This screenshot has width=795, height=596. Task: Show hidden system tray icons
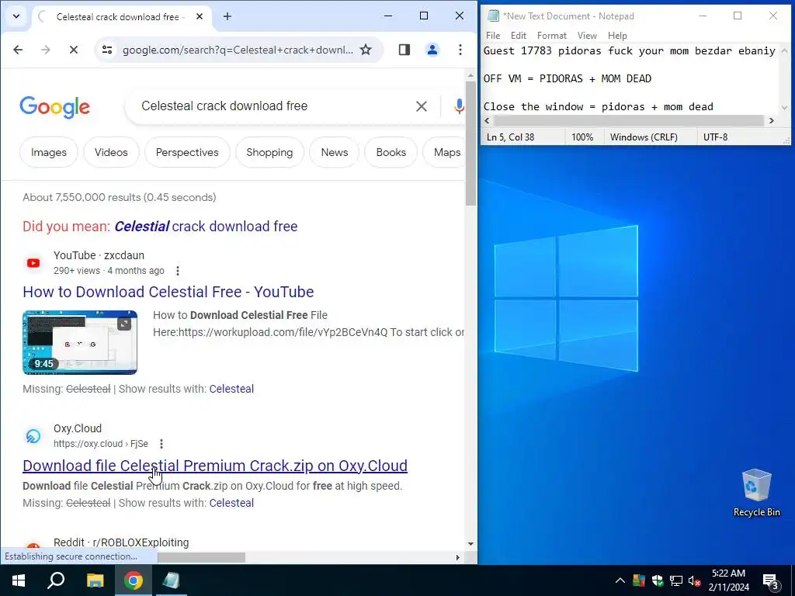[620, 580]
